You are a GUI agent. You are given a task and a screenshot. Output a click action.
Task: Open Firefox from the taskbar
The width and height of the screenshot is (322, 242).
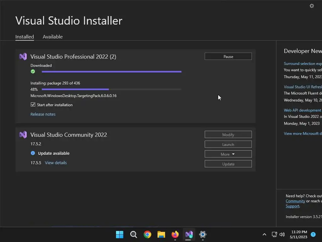point(175,234)
